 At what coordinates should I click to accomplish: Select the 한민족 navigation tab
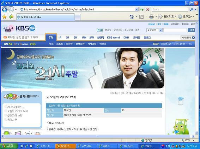[x=101, y=38]
